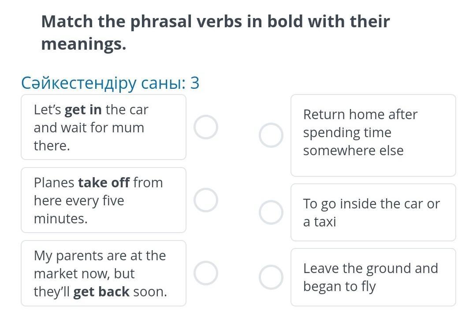The height and width of the screenshot is (328, 458).
Task: Select the connector circle beside "Let's get in the car"
Action: point(206,127)
